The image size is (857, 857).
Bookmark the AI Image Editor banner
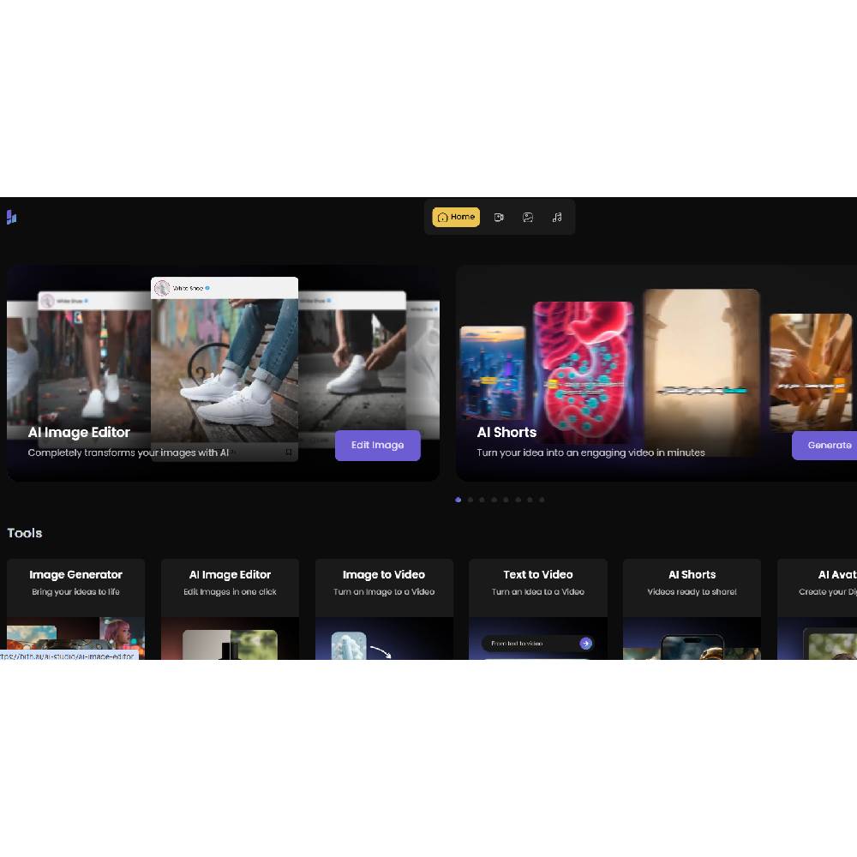[289, 452]
